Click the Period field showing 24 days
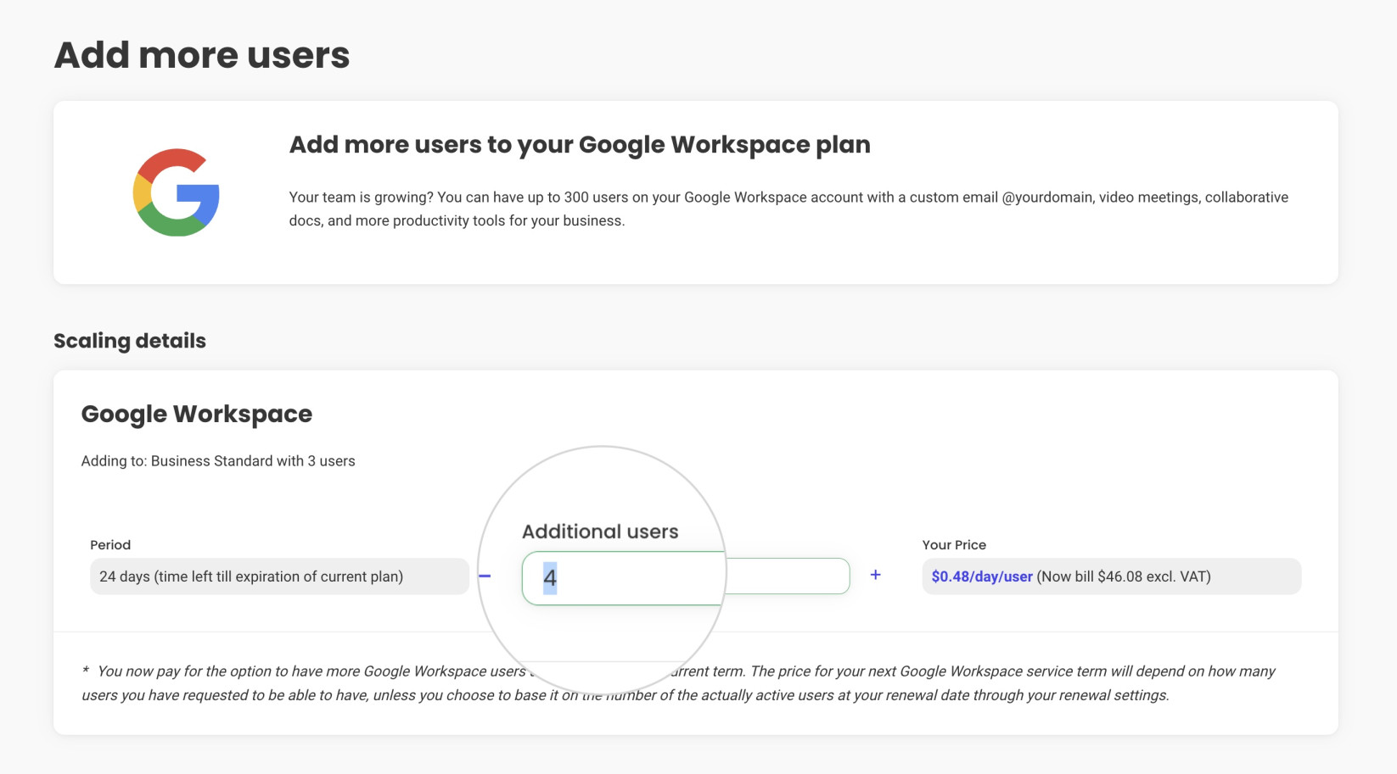1397x774 pixels. pos(279,576)
